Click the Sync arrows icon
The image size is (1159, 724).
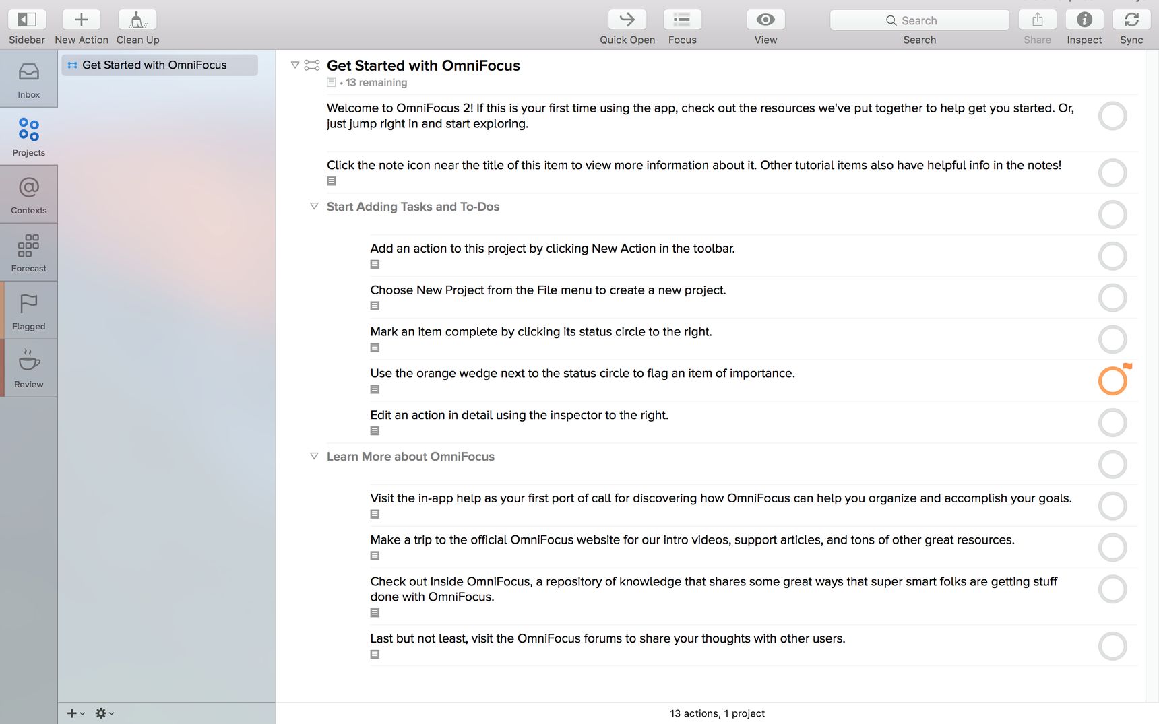tap(1131, 20)
